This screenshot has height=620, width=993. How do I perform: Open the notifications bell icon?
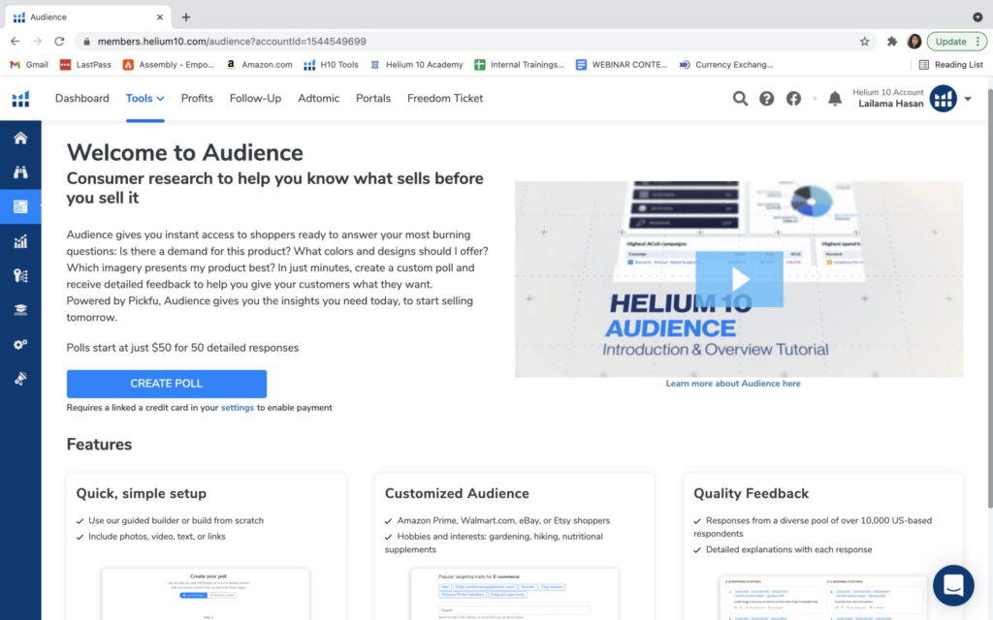click(x=834, y=99)
